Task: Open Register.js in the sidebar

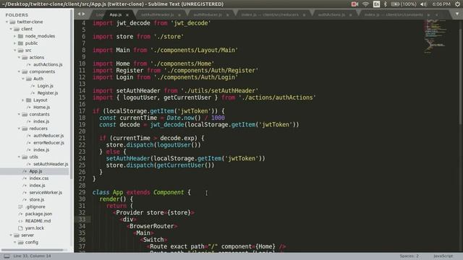Action: coord(48,93)
